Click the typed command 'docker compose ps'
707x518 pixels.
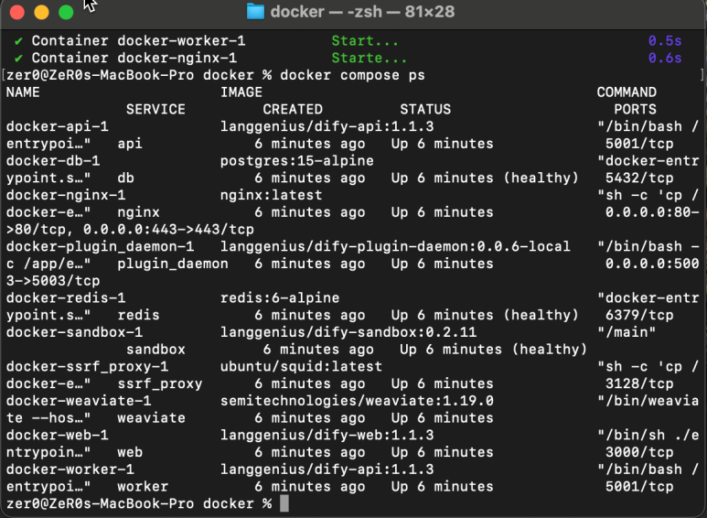352,75
